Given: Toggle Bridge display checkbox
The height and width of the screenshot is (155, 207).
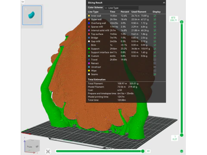Looking at the screenshot, I should click(155, 38).
